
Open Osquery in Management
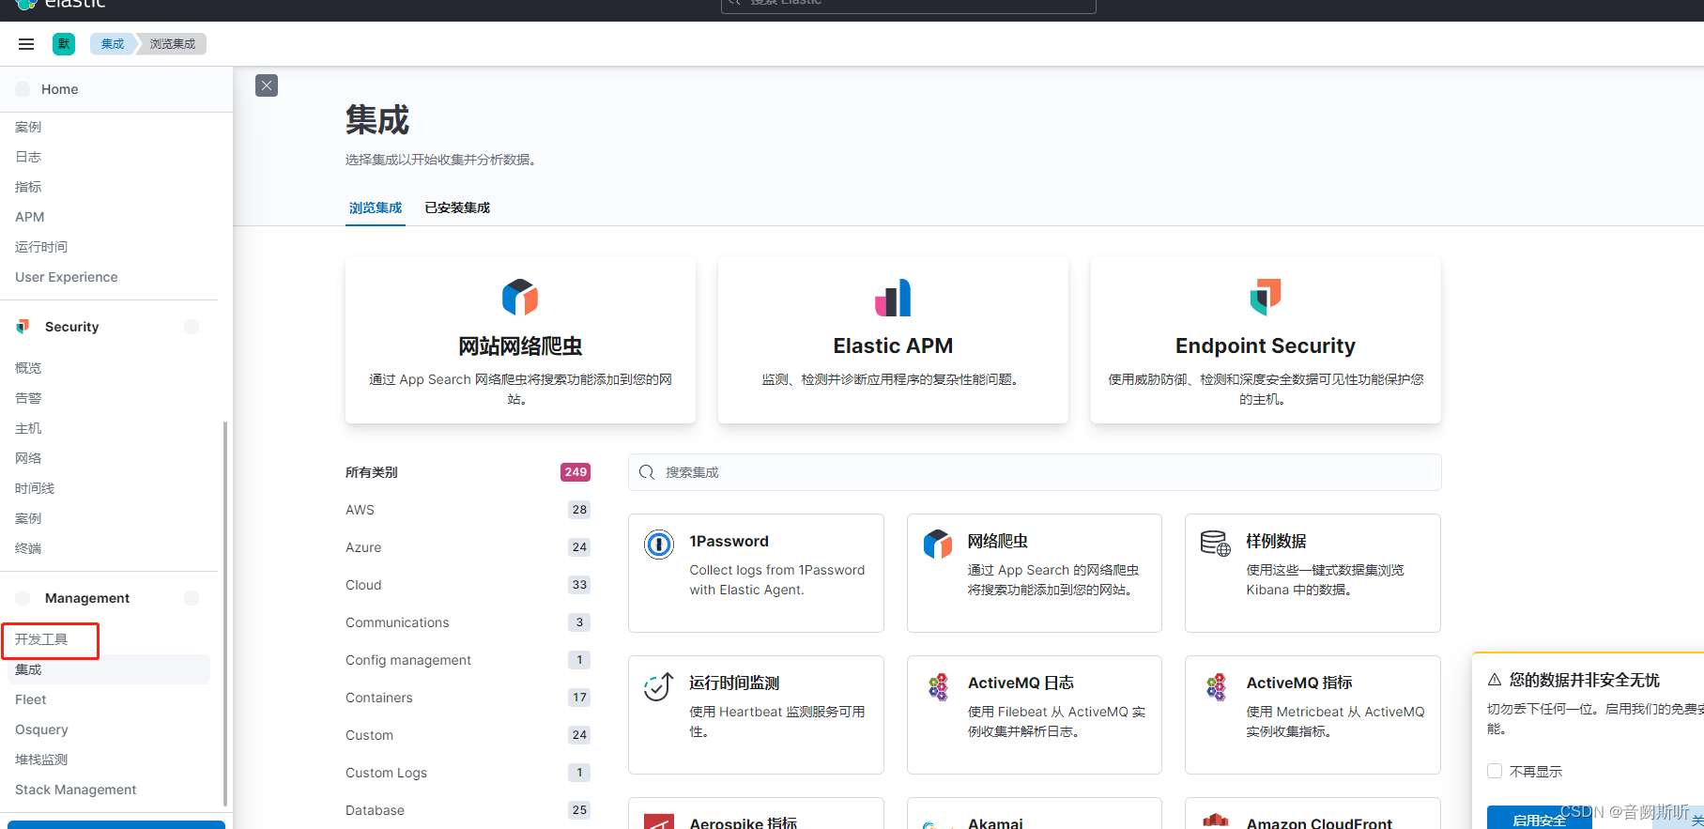click(41, 729)
